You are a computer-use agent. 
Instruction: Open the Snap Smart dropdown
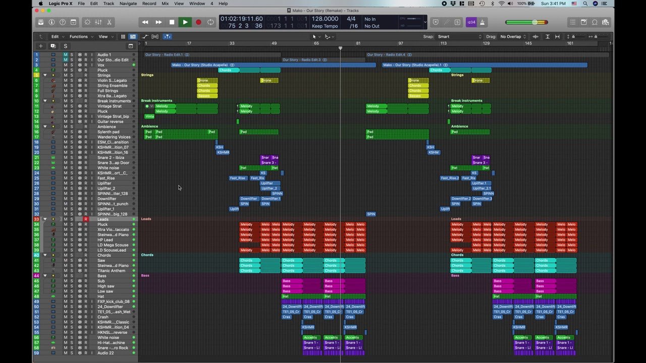[x=460, y=37]
